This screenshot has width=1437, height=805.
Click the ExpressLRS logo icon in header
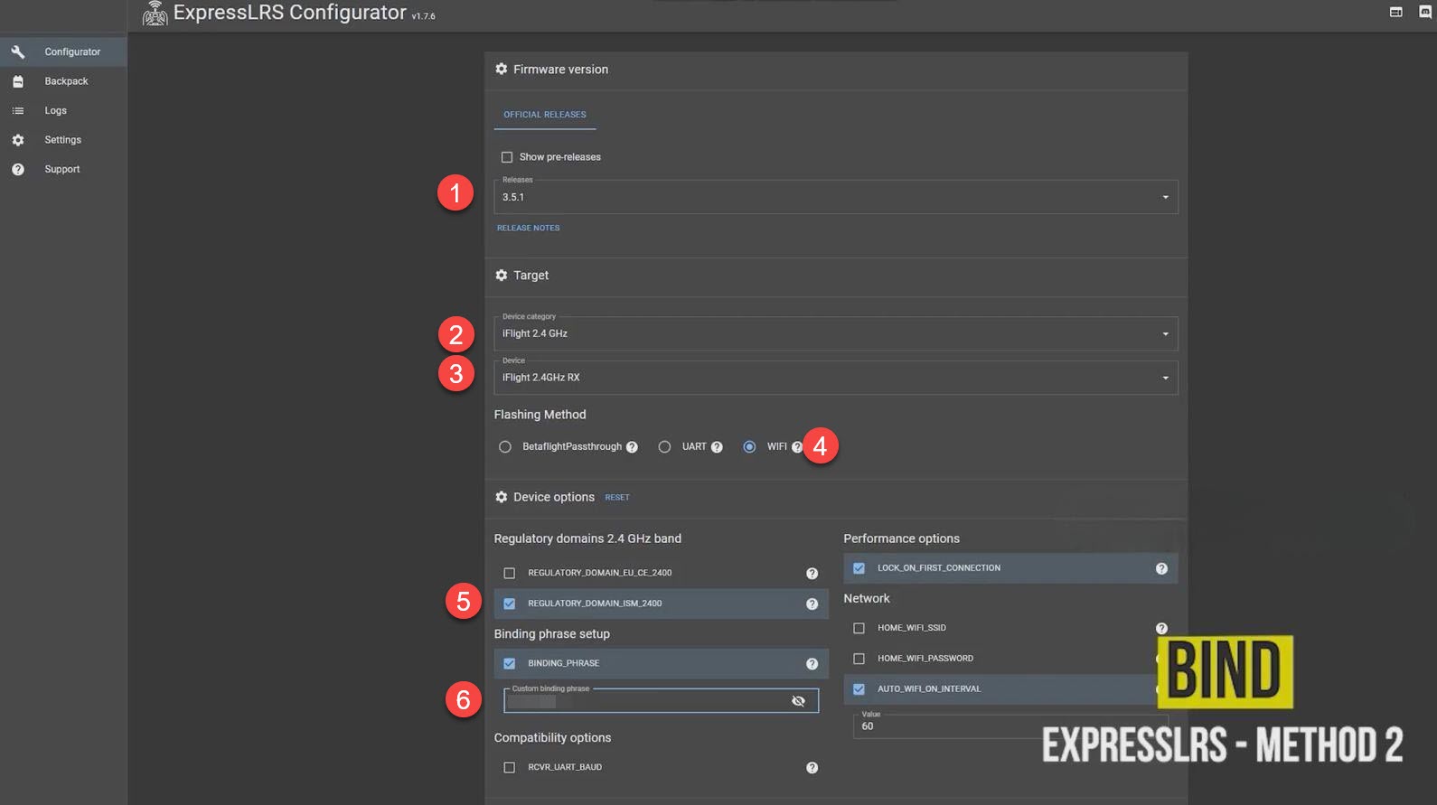tap(155, 14)
